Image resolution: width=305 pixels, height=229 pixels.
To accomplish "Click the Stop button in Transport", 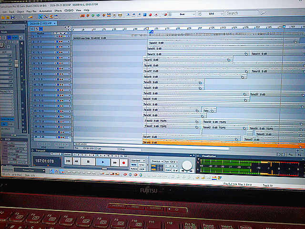I will 88,162.
